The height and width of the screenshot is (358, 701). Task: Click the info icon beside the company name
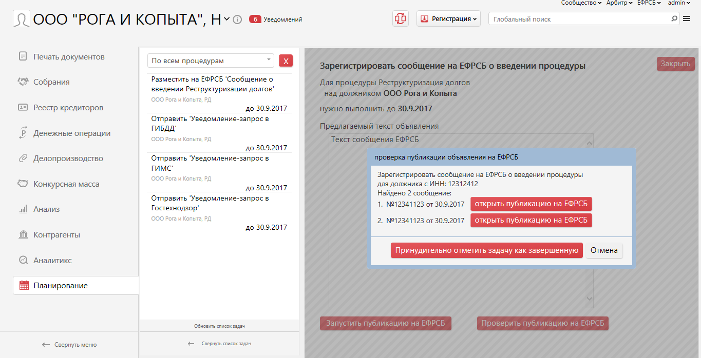point(237,19)
